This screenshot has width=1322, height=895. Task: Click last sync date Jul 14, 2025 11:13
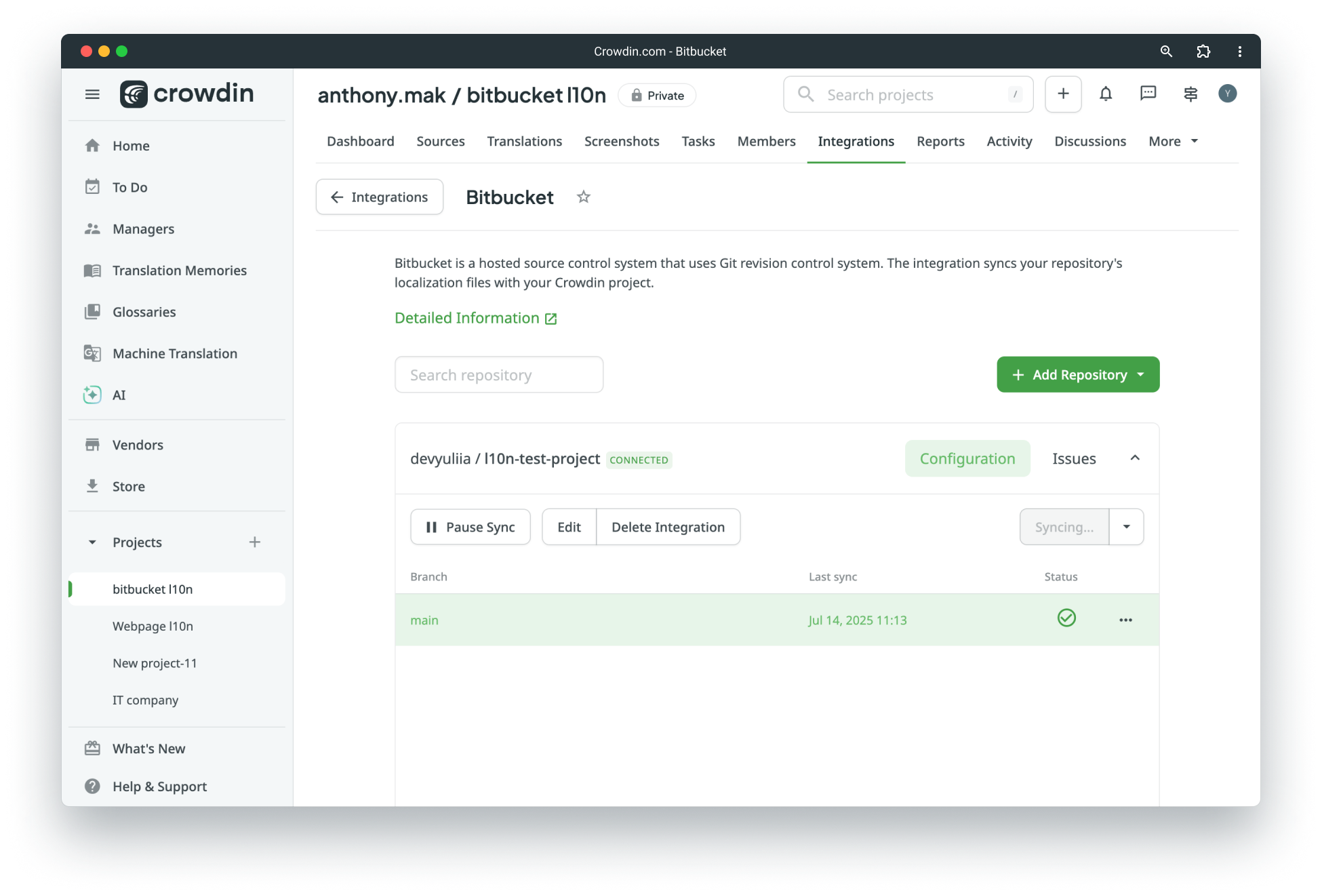[x=858, y=620]
